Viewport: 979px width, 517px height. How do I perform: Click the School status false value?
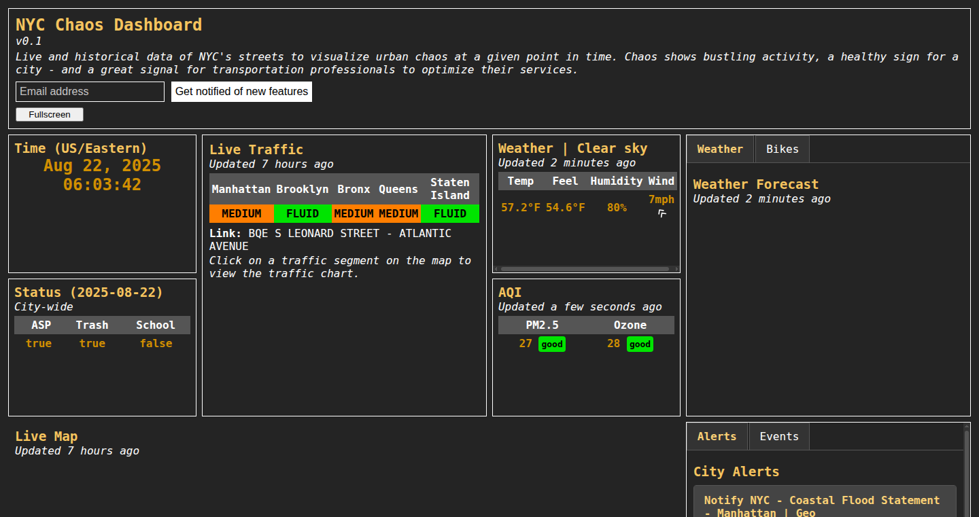(156, 343)
